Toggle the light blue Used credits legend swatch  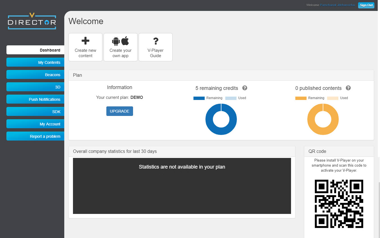[x=231, y=98]
